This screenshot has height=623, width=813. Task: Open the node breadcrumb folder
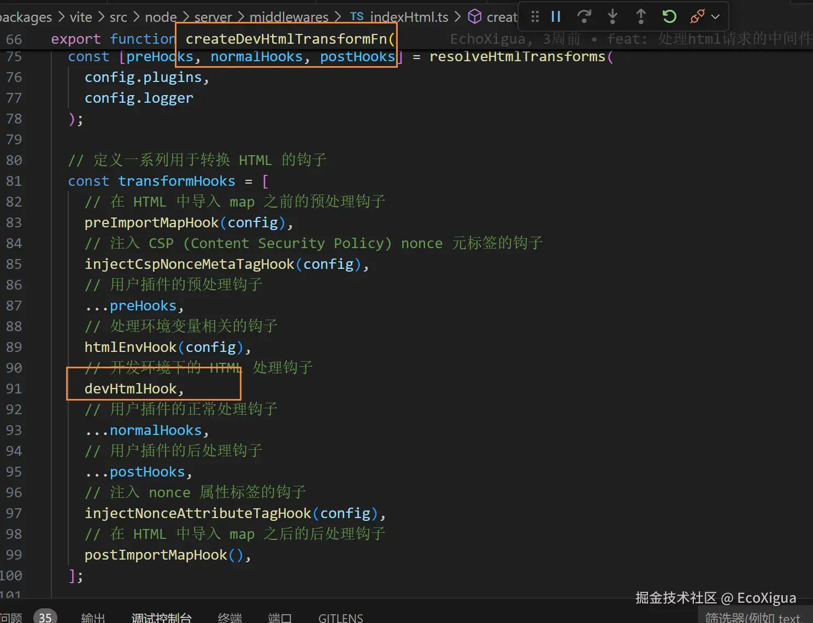coord(161,17)
